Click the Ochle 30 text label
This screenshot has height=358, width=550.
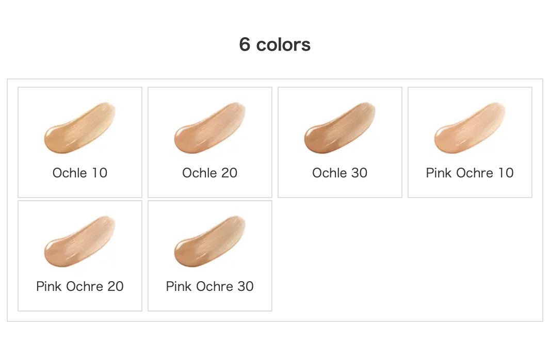(340, 173)
